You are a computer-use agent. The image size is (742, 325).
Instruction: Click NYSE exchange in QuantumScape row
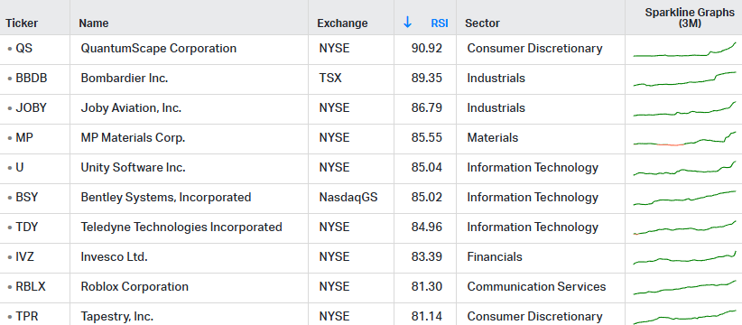(334, 48)
